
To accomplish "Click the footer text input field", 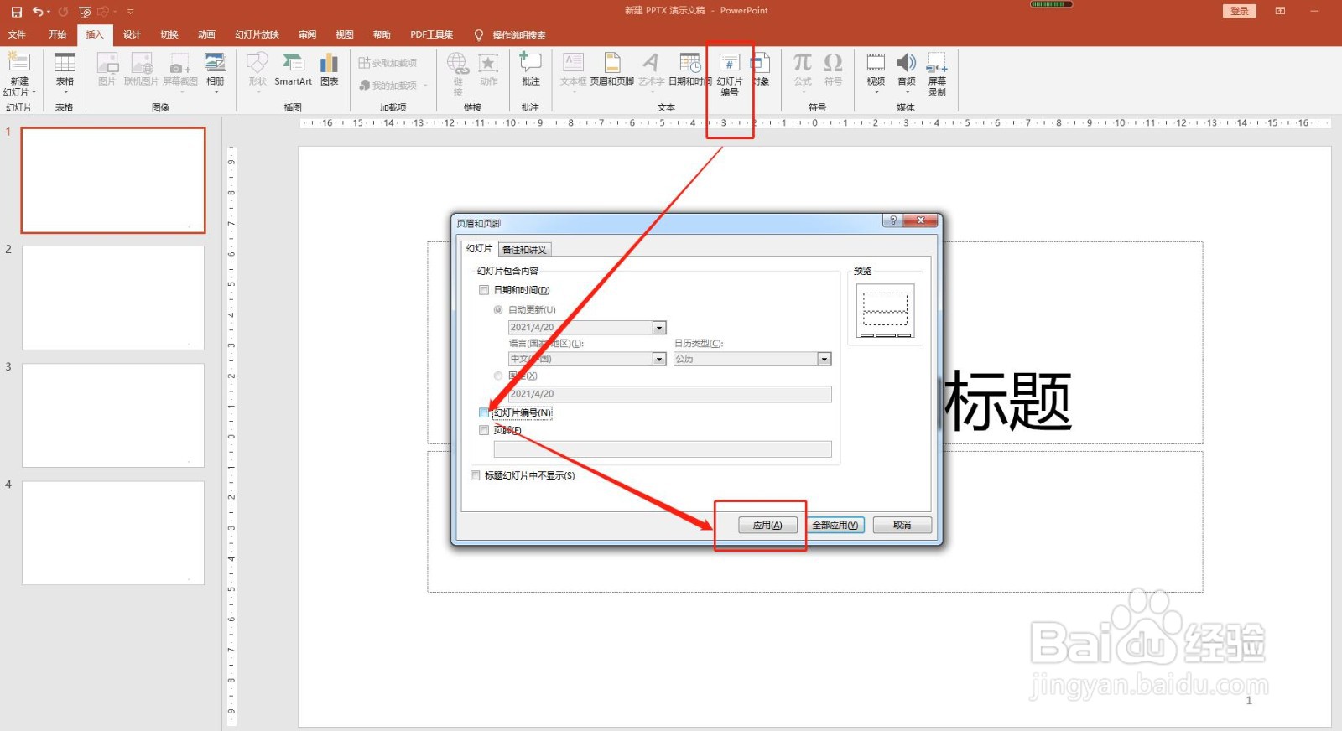I will click(x=663, y=449).
